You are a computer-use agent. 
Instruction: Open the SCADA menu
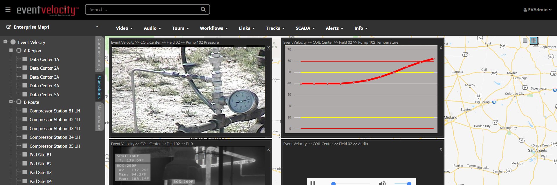coord(305,28)
